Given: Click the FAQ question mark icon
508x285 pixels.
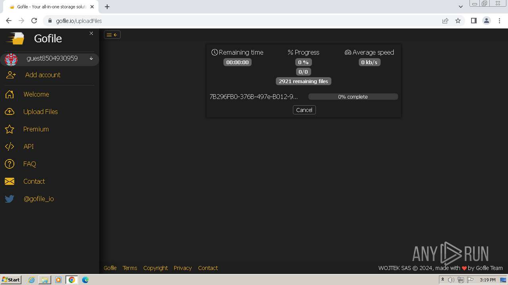Looking at the screenshot, I should point(10,164).
